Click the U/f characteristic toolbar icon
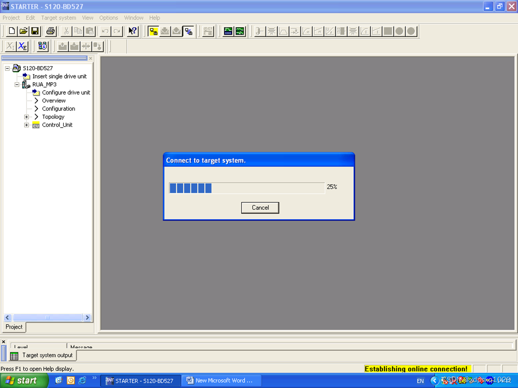The height and width of the screenshot is (388, 518). pyautogui.click(x=329, y=31)
